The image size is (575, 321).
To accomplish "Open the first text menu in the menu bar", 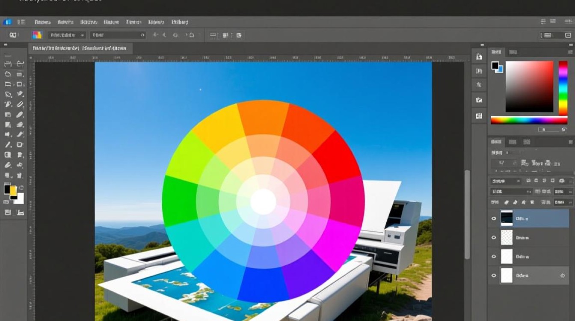I will pyautogui.click(x=42, y=22).
